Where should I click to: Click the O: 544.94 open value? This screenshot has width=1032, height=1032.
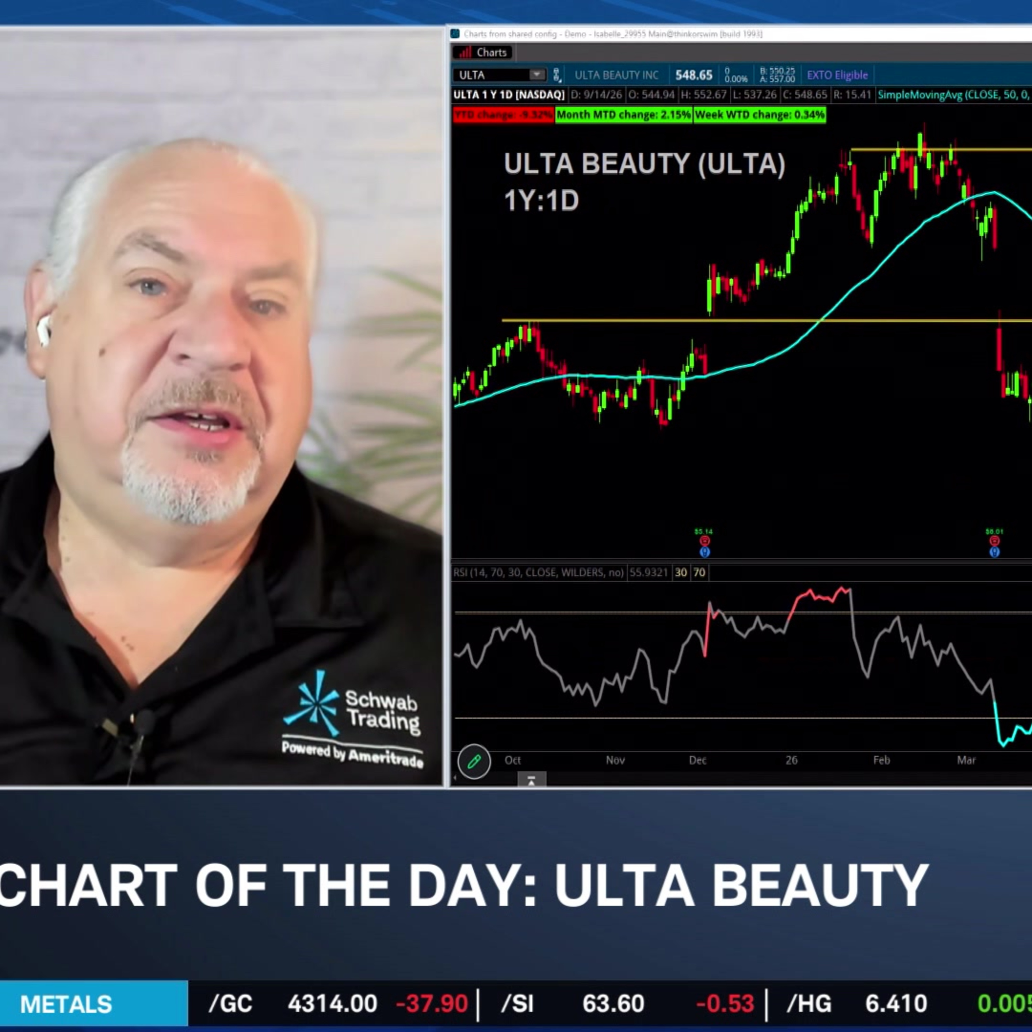(652, 95)
